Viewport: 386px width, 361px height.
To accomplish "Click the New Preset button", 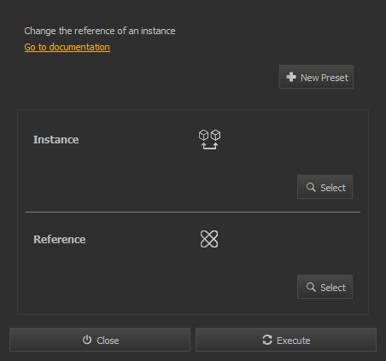I will point(316,77).
